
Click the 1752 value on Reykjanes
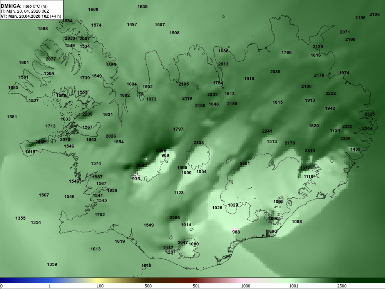[x=100, y=215]
